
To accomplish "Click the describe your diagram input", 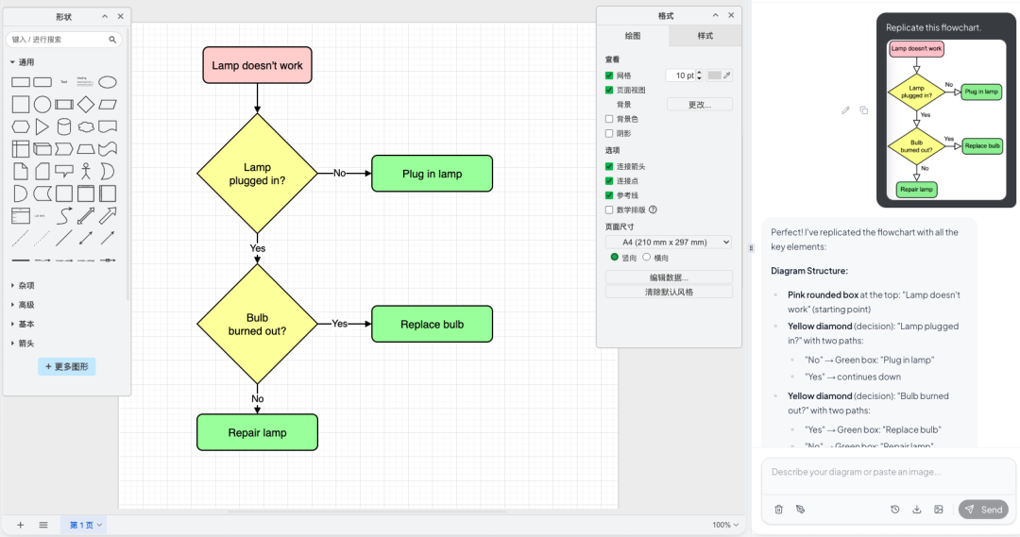I will [889, 472].
